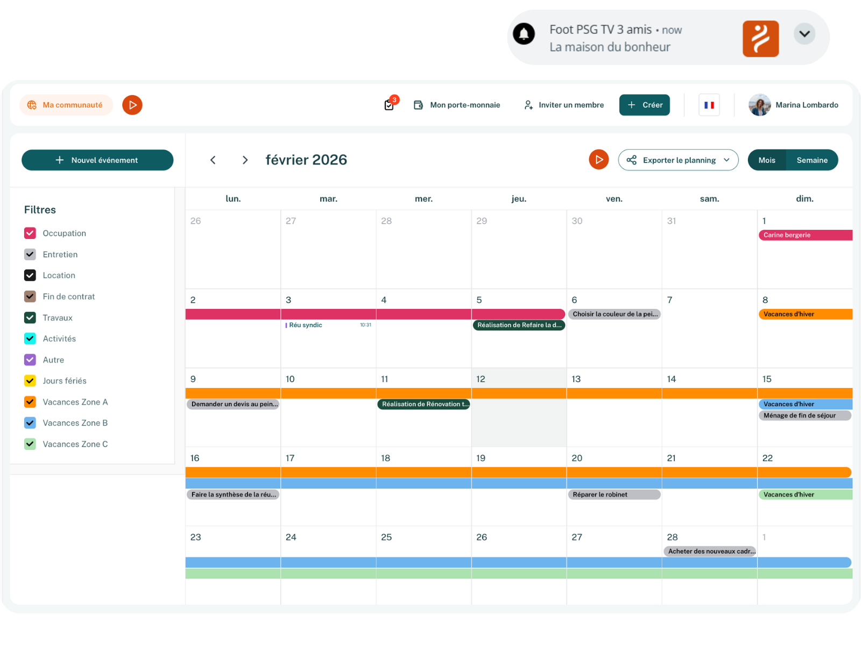Open Marina Lombardo's profile avatar
Viewport: 861px width, 650px height.
pyautogui.click(x=759, y=105)
